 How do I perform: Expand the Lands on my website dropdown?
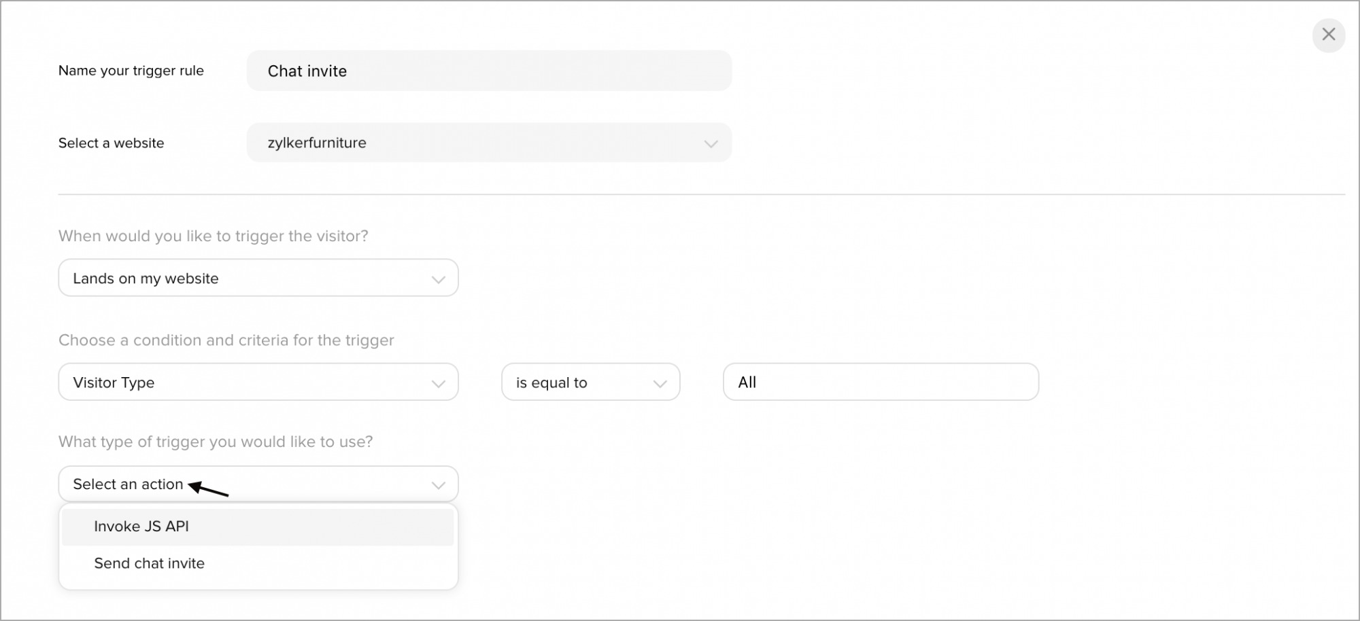tap(257, 278)
